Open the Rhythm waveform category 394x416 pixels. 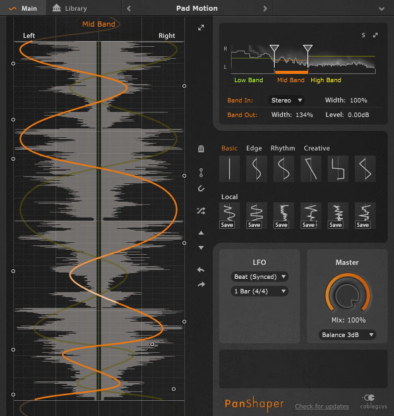click(283, 148)
